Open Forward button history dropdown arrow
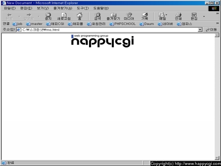Image resolution: width=221 pixels, height=166 pixels. coord(39,17)
